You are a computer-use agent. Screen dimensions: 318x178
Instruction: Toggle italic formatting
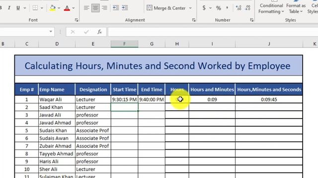9,8
